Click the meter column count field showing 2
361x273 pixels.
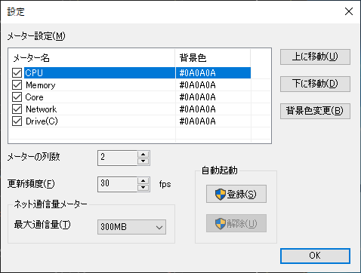(x=118, y=158)
